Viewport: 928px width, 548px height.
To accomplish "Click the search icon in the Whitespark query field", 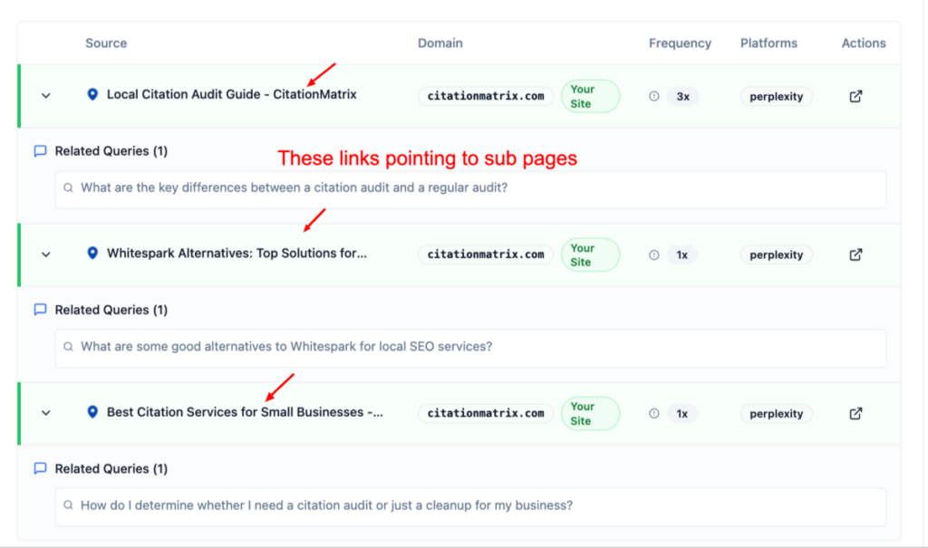I will pos(68,348).
